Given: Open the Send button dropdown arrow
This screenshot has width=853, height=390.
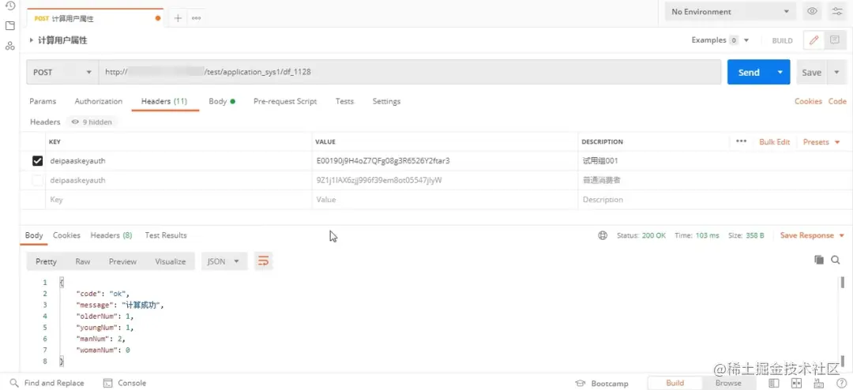Looking at the screenshot, I should (780, 72).
